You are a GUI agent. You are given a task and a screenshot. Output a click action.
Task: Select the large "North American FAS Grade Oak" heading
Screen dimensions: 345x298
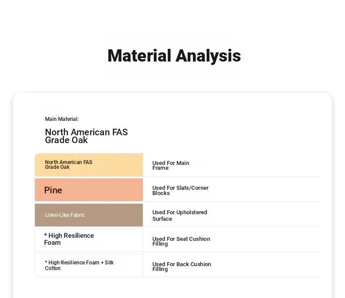pyautogui.click(x=86, y=136)
